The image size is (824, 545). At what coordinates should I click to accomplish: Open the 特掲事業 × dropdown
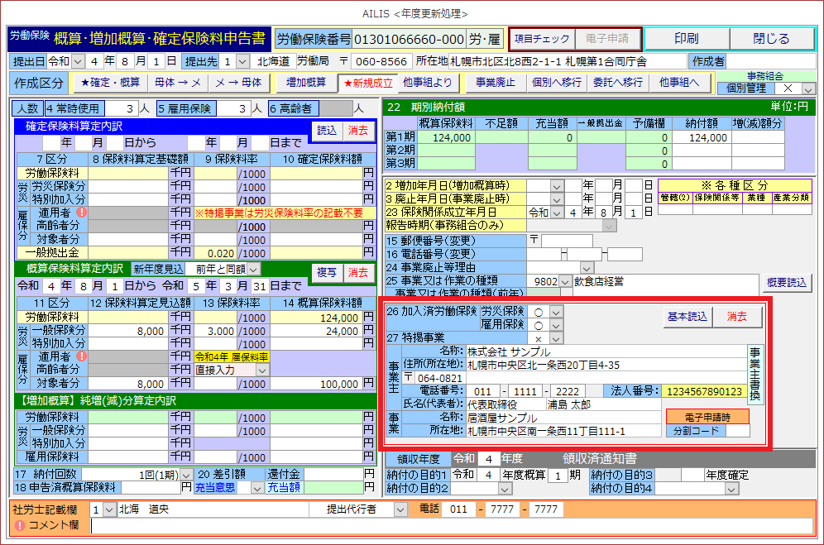556,338
